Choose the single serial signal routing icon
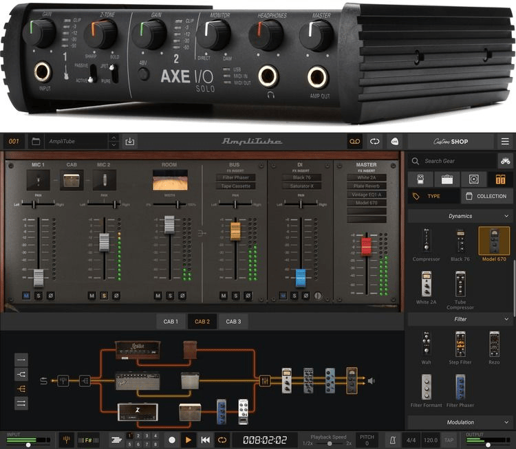The height and width of the screenshot is (449, 516). [x=21, y=360]
